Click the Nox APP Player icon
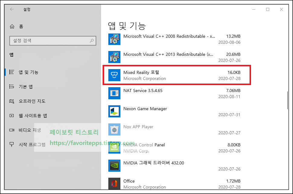 click(114, 129)
